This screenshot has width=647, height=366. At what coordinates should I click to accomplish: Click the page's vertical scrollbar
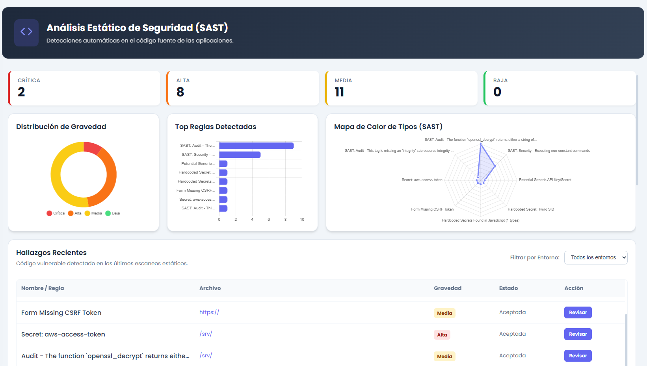[x=637, y=130]
